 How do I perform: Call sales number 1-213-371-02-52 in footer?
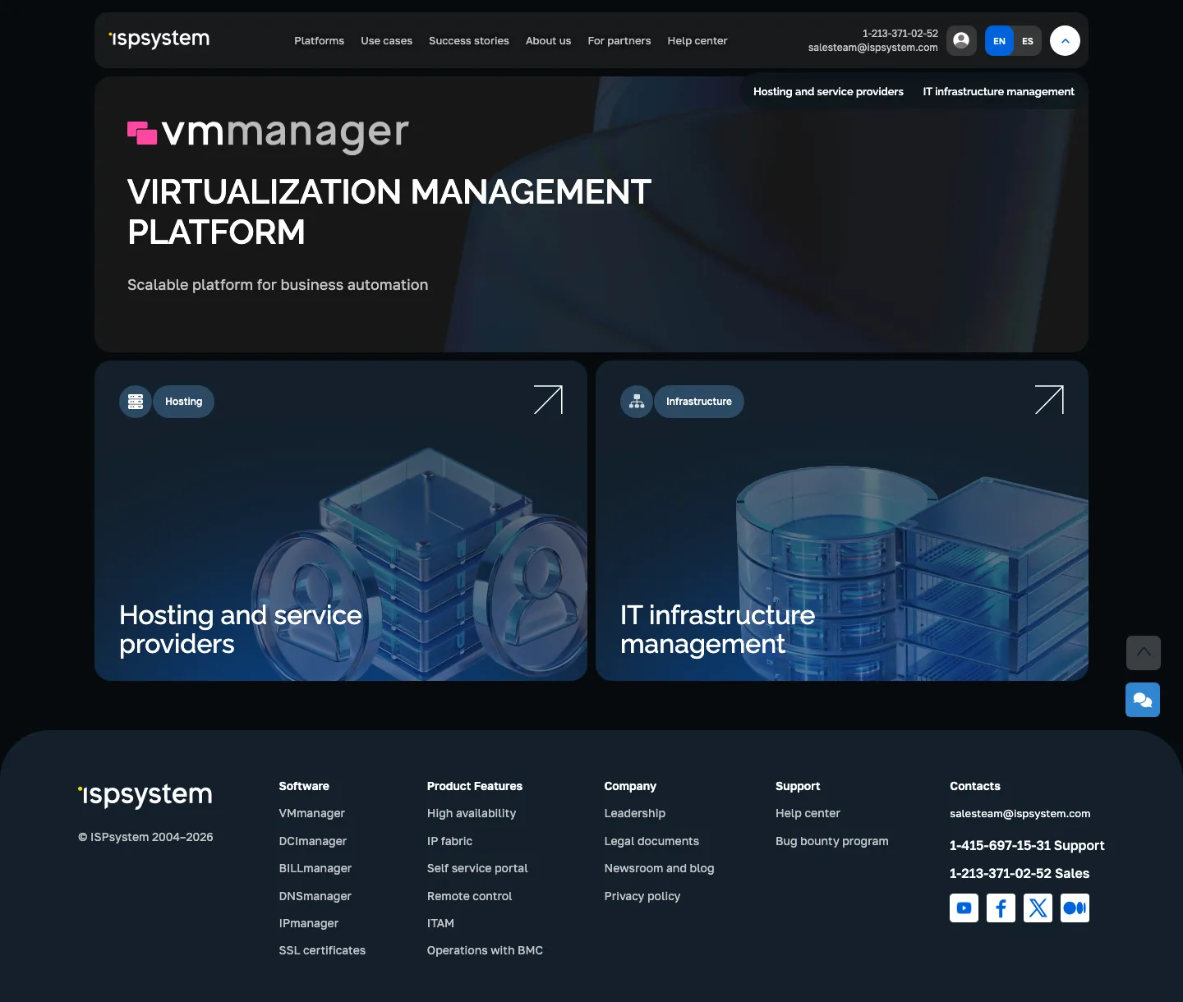point(1020,873)
